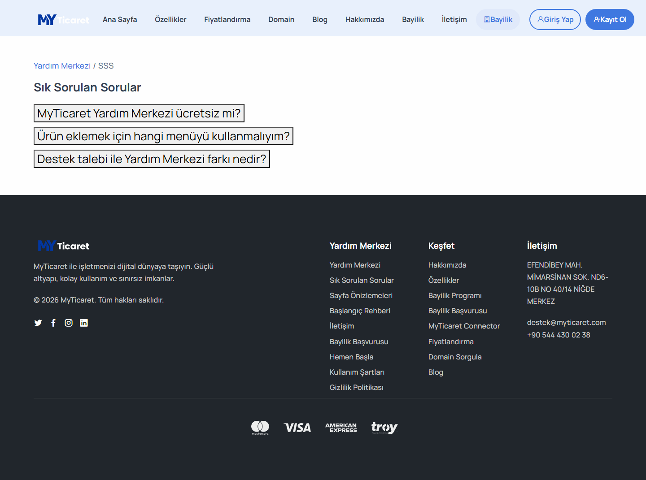Open İletişim in the top navigation
Screen dimensions: 646x480
[x=454, y=20]
